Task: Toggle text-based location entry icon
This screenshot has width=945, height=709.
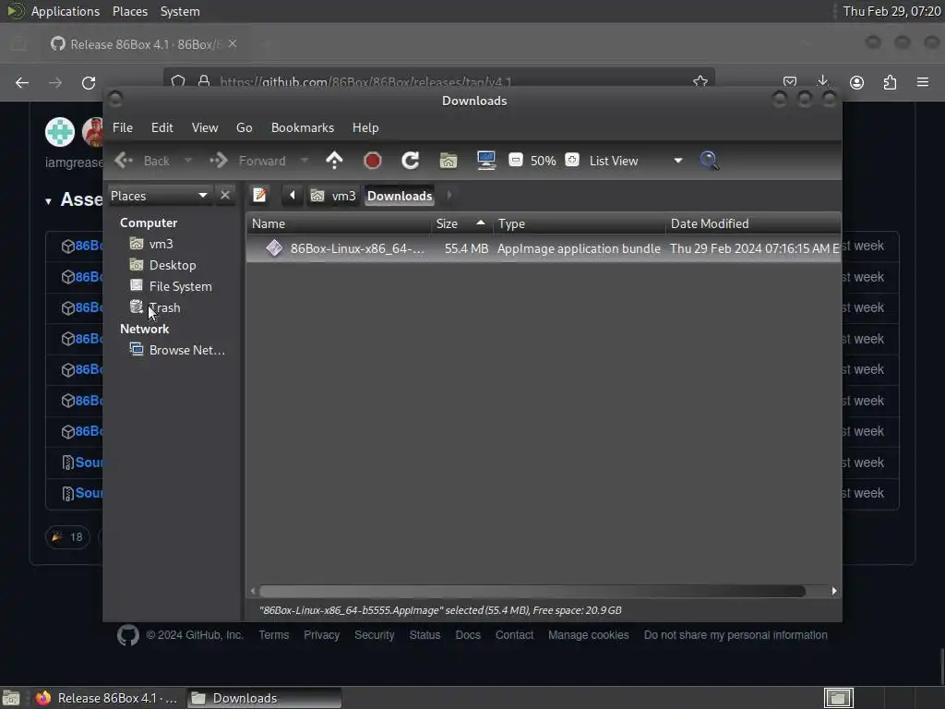Action: click(259, 195)
